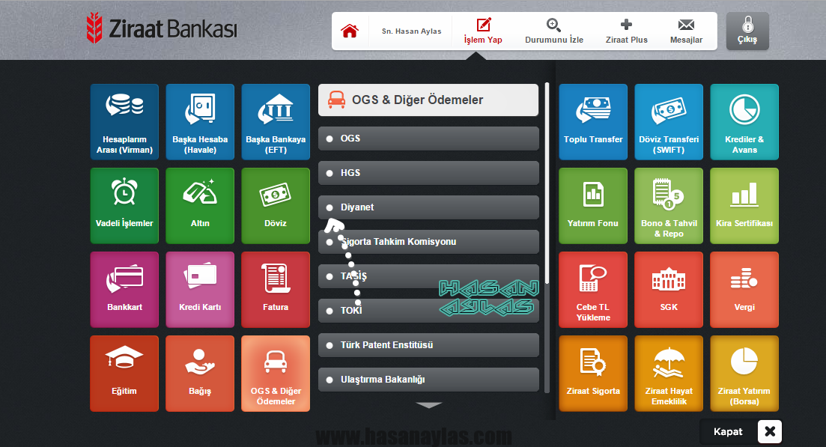Click the Sn. Hasan Aylas user name
This screenshot has height=447, width=826.
411,31
